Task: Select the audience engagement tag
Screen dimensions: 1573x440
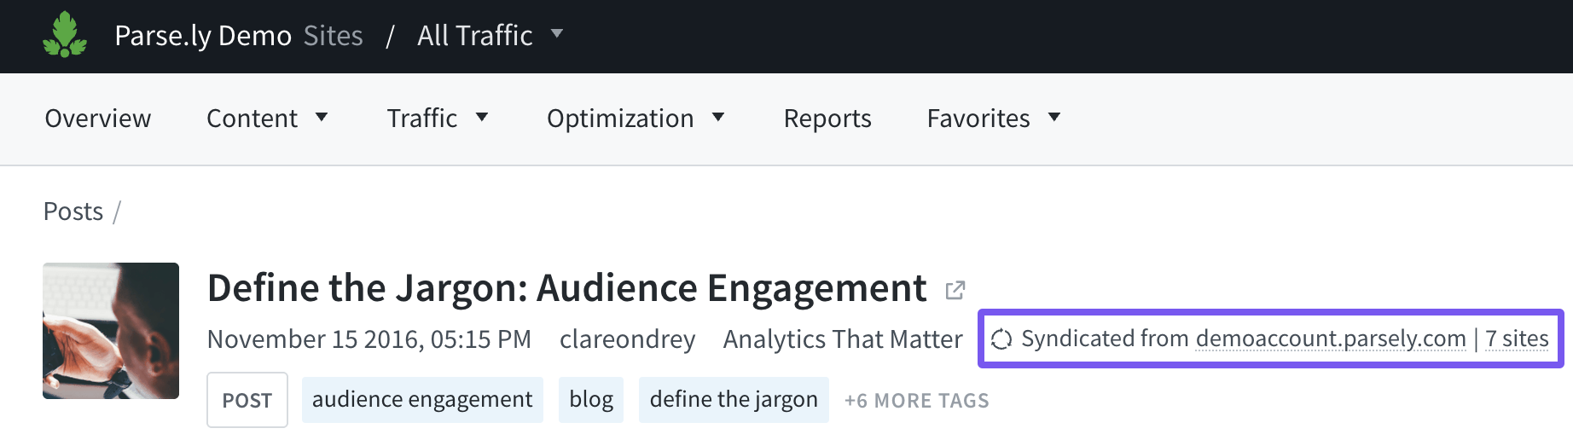Action: (422, 400)
